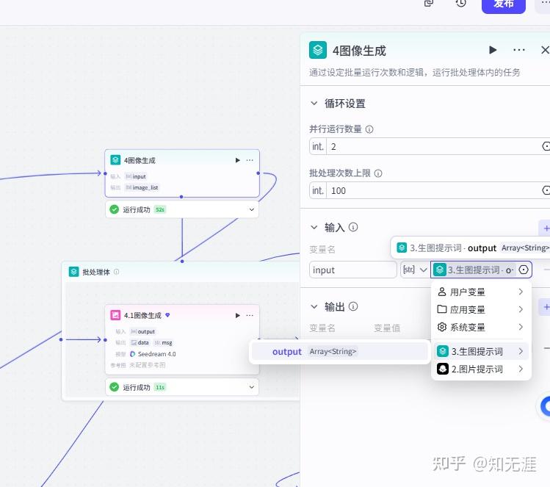Collapse the 输出 section
This screenshot has width=550, height=487.
click(x=314, y=306)
